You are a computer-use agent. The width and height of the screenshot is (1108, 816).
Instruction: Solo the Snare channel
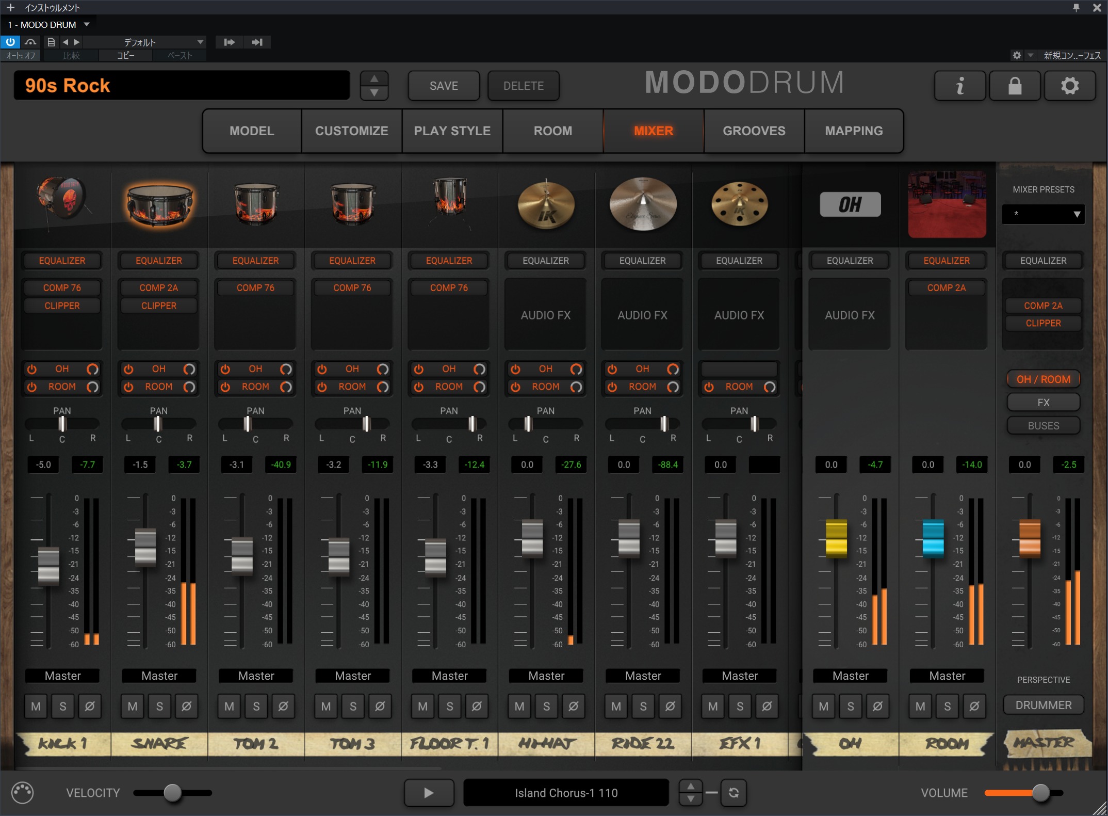(x=159, y=706)
